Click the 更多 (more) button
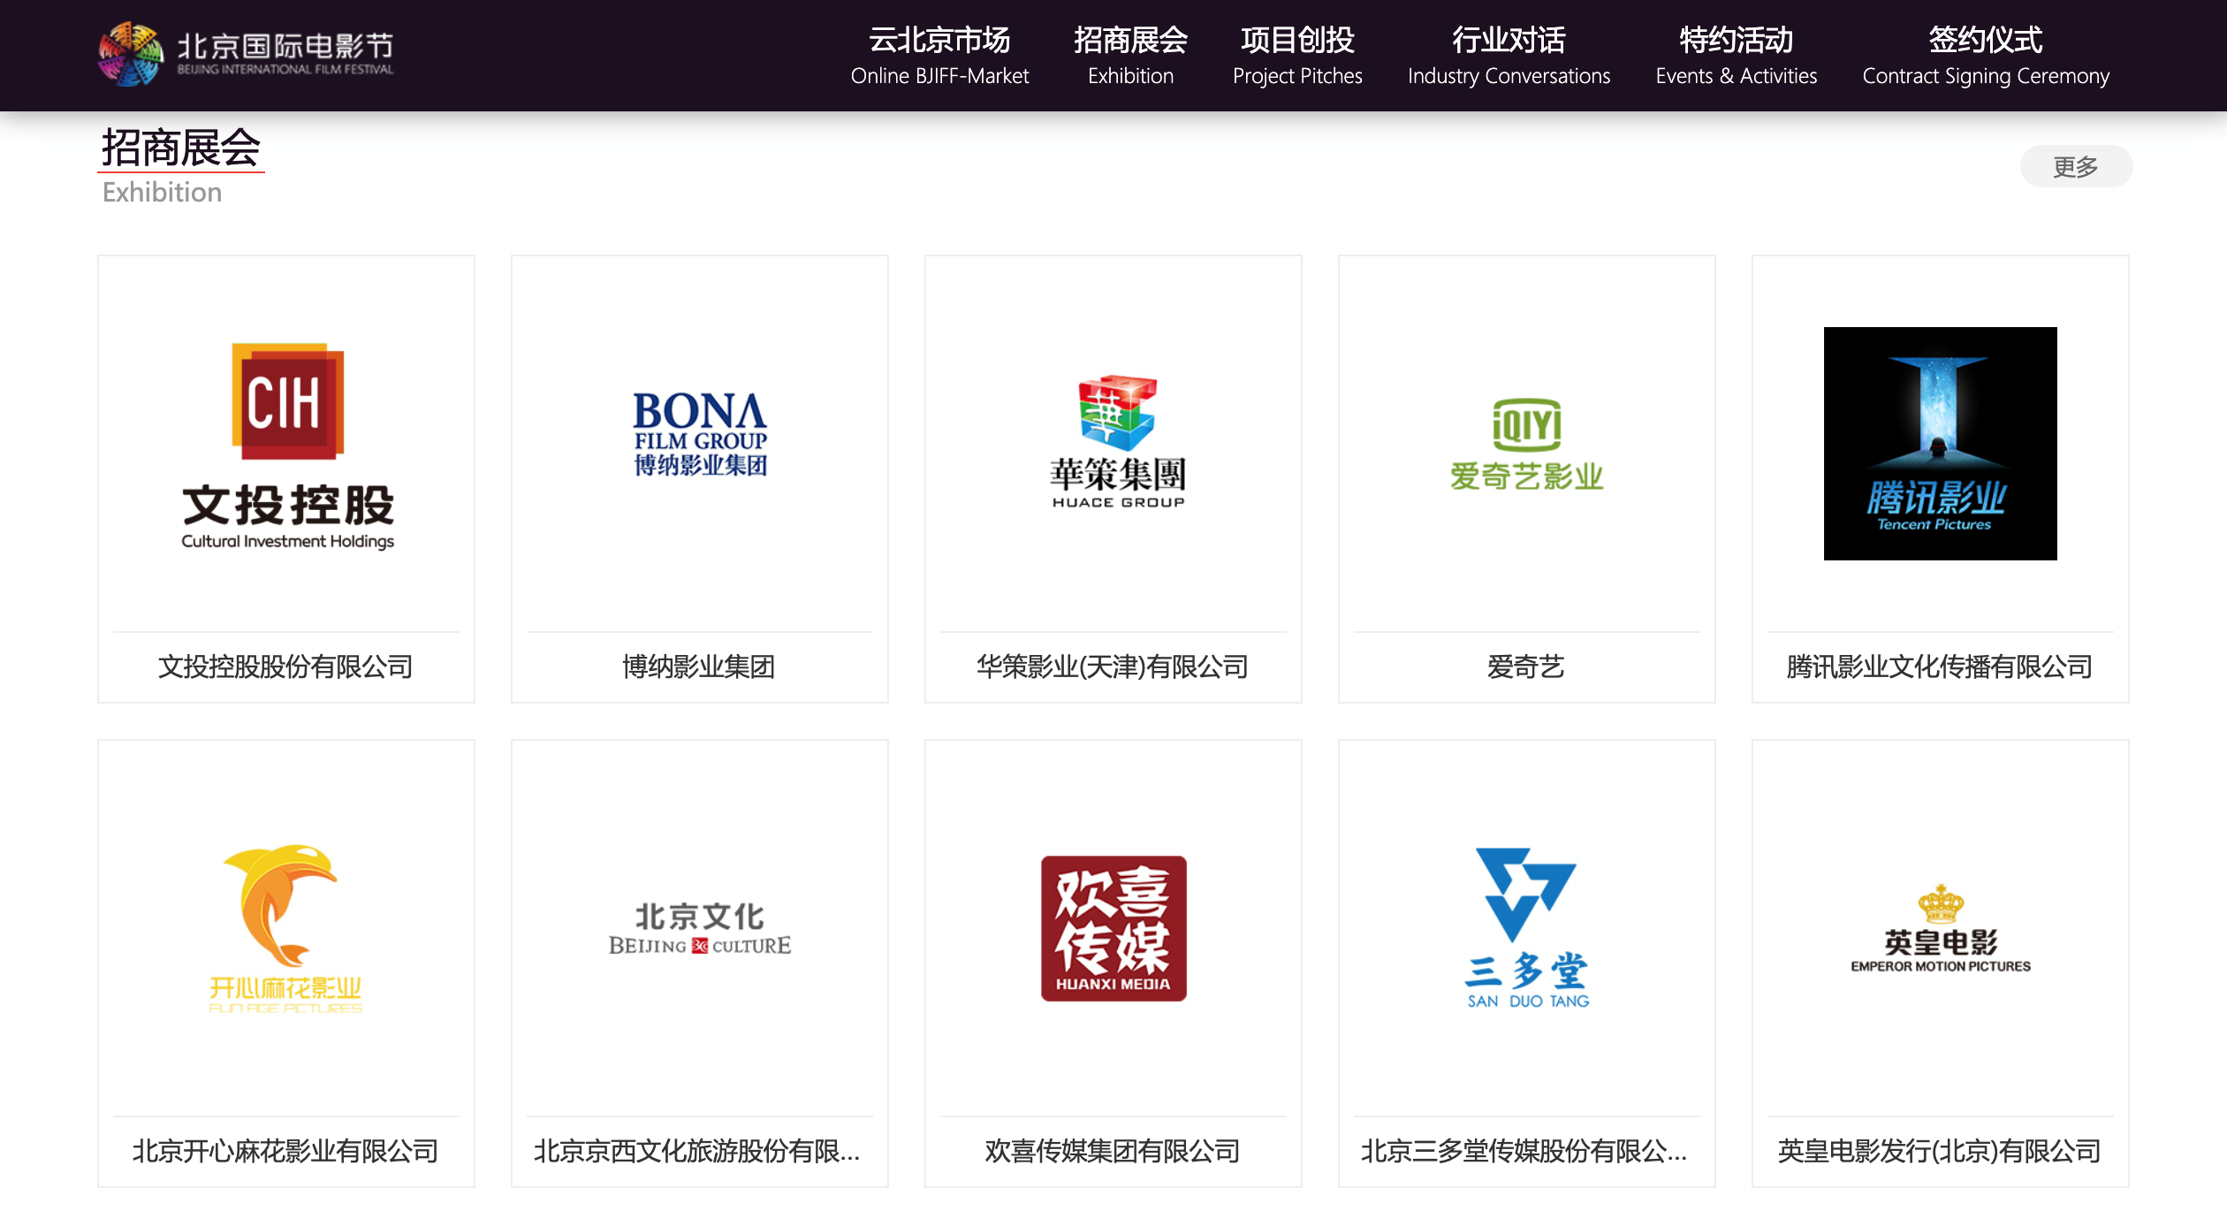Image resolution: width=2227 pixels, height=1211 pixels. point(2075,166)
